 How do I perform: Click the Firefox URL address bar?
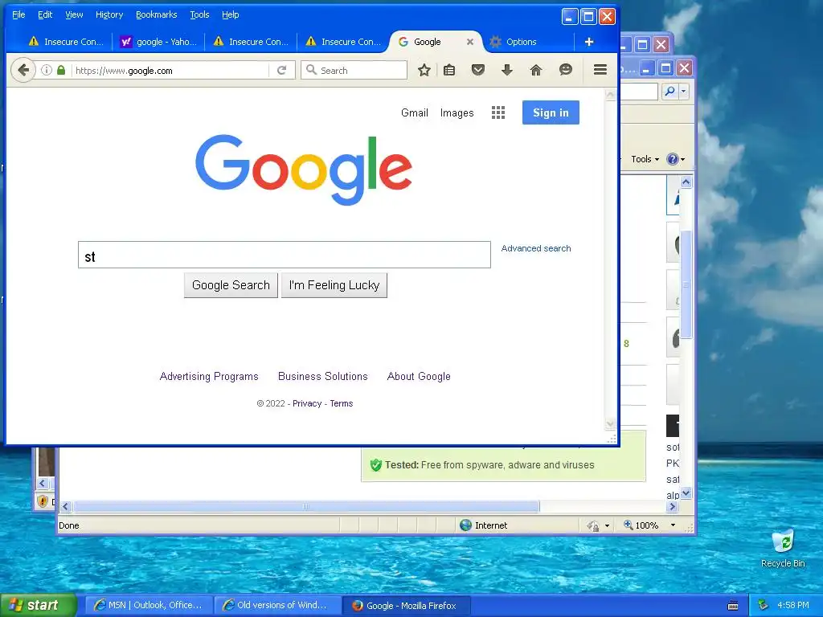pos(170,71)
